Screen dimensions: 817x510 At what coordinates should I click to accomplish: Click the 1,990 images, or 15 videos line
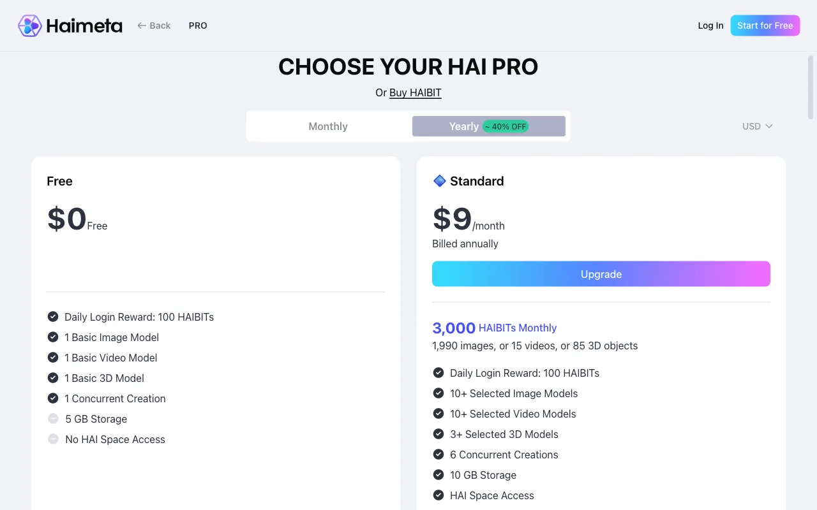tap(535, 346)
